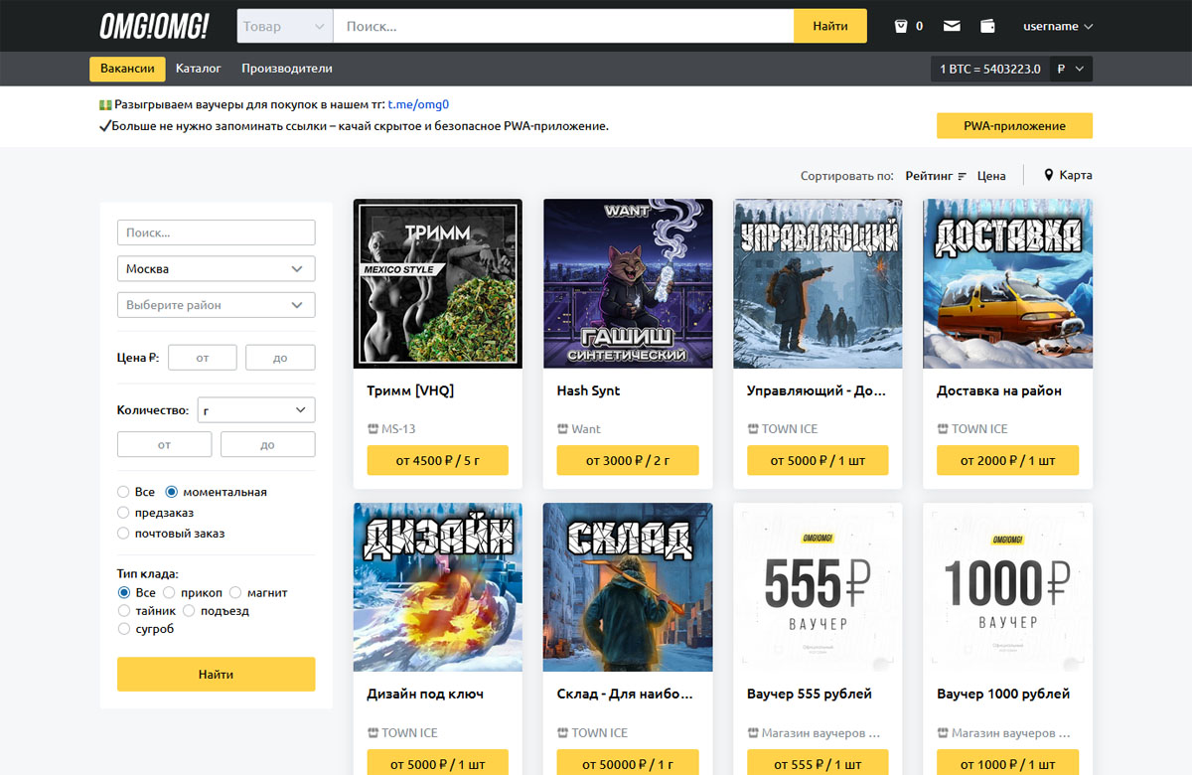Choose the магнит stash type radio button
Image resolution: width=1192 pixels, height=775 pixels.
click(x=235, y=592)
